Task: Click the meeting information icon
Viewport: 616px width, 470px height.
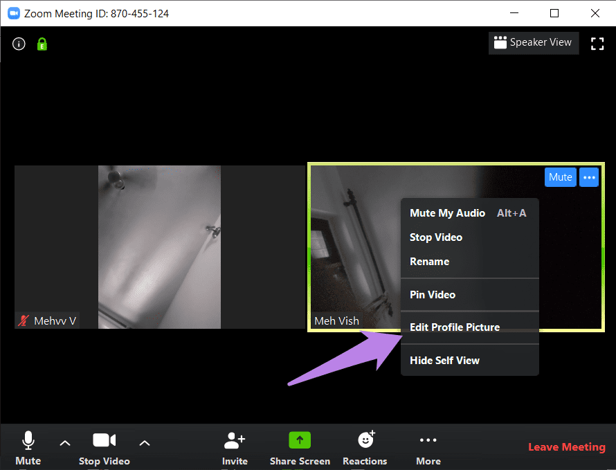Action: click(19, 44)
